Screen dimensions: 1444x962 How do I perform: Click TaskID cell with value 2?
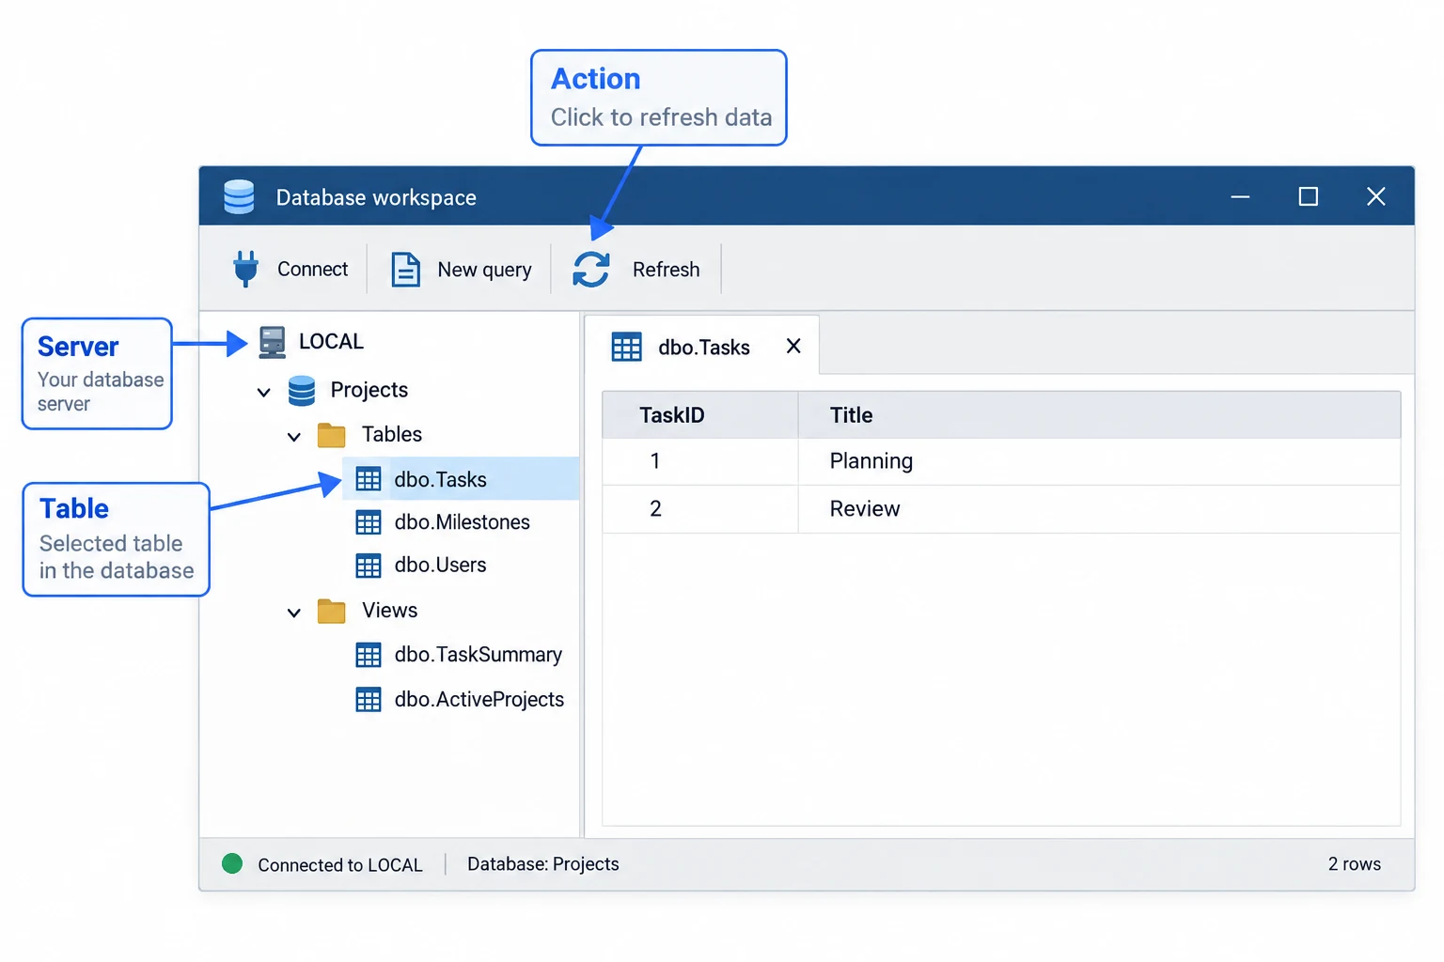[700, 509]
